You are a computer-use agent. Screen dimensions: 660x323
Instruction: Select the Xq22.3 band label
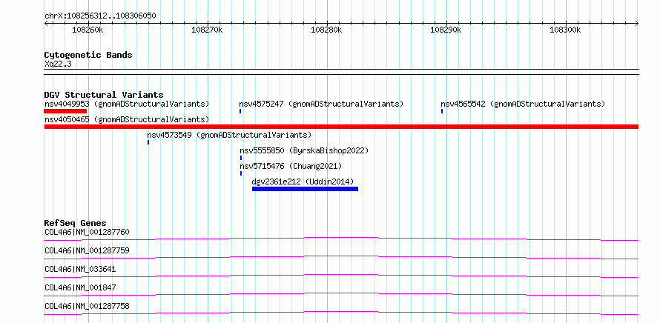click(58, 64)
